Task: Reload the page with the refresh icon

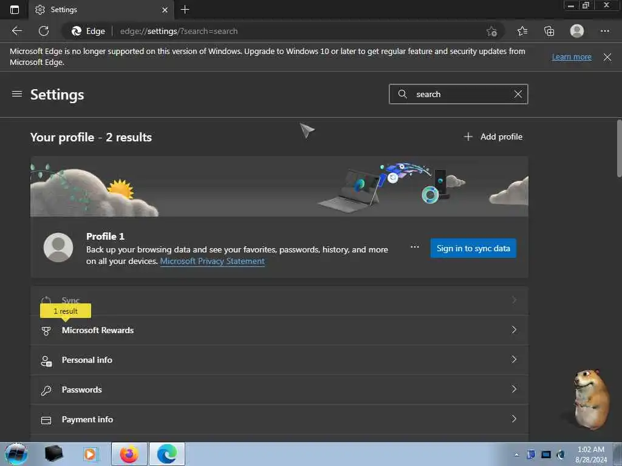Action: [x=44, y=31]
